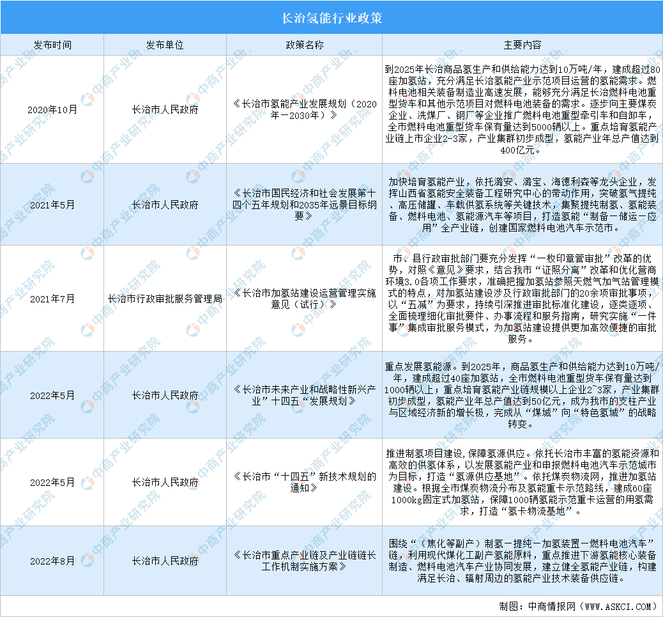Click content starting 重点发展氢能源

click(522, 395)
